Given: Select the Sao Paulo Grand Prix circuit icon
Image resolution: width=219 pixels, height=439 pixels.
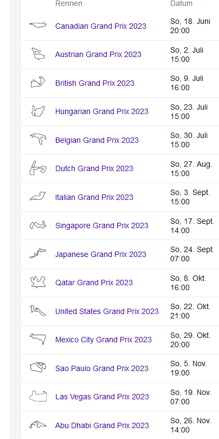Looking at the screenshot, I should [x=38, y=367].
